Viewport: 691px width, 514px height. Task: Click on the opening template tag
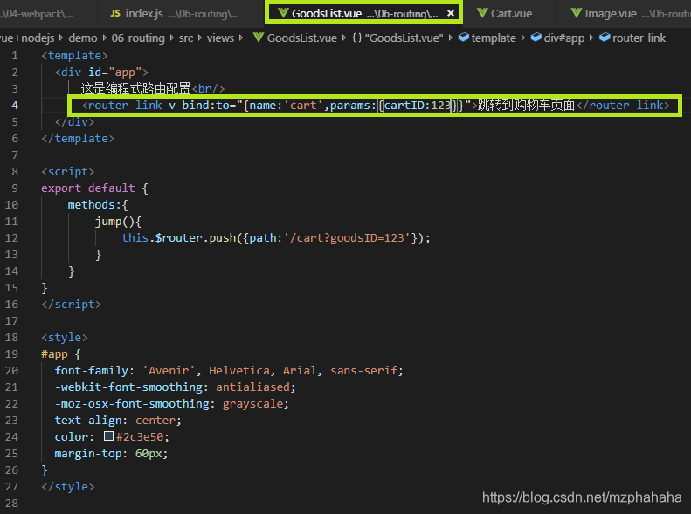click(x=74, y=56)
